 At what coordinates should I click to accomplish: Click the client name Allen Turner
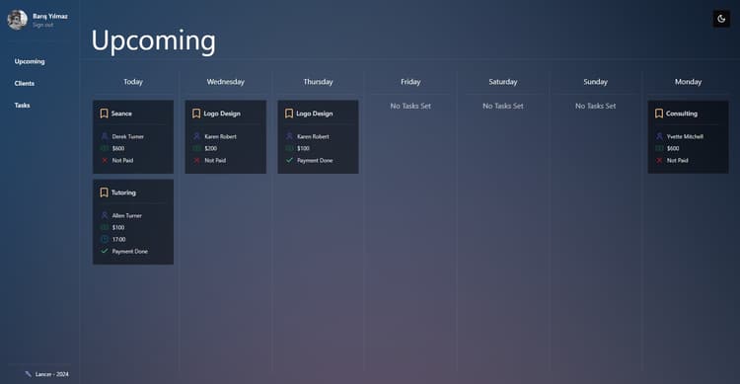click(x=127, y=215)
